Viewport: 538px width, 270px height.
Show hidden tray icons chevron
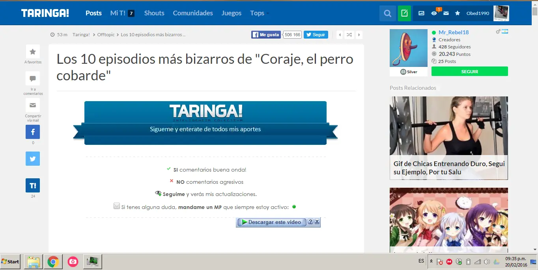pyautogui.click(x=431, y=261)
